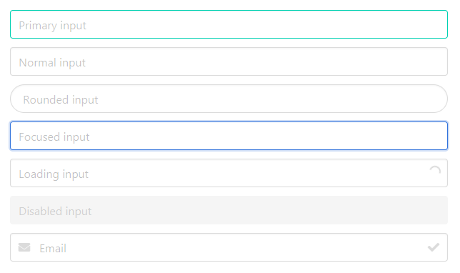Click the "Loading input" placeholder text
The image size is (460, 273).
[54, 174]
